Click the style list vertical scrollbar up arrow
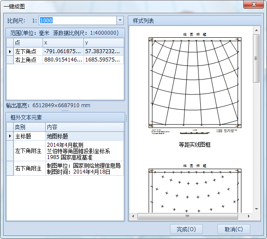This screenshot has width=267, height=239. pyautogui.click(x=256, y=30)
